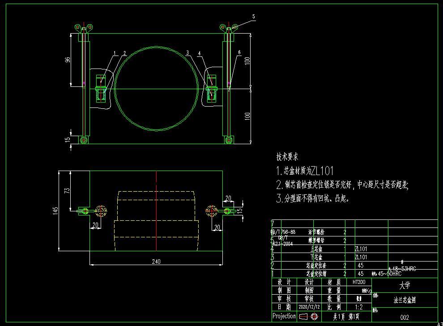Select note 2 about 定位销 and 中心距

(342, 184)
